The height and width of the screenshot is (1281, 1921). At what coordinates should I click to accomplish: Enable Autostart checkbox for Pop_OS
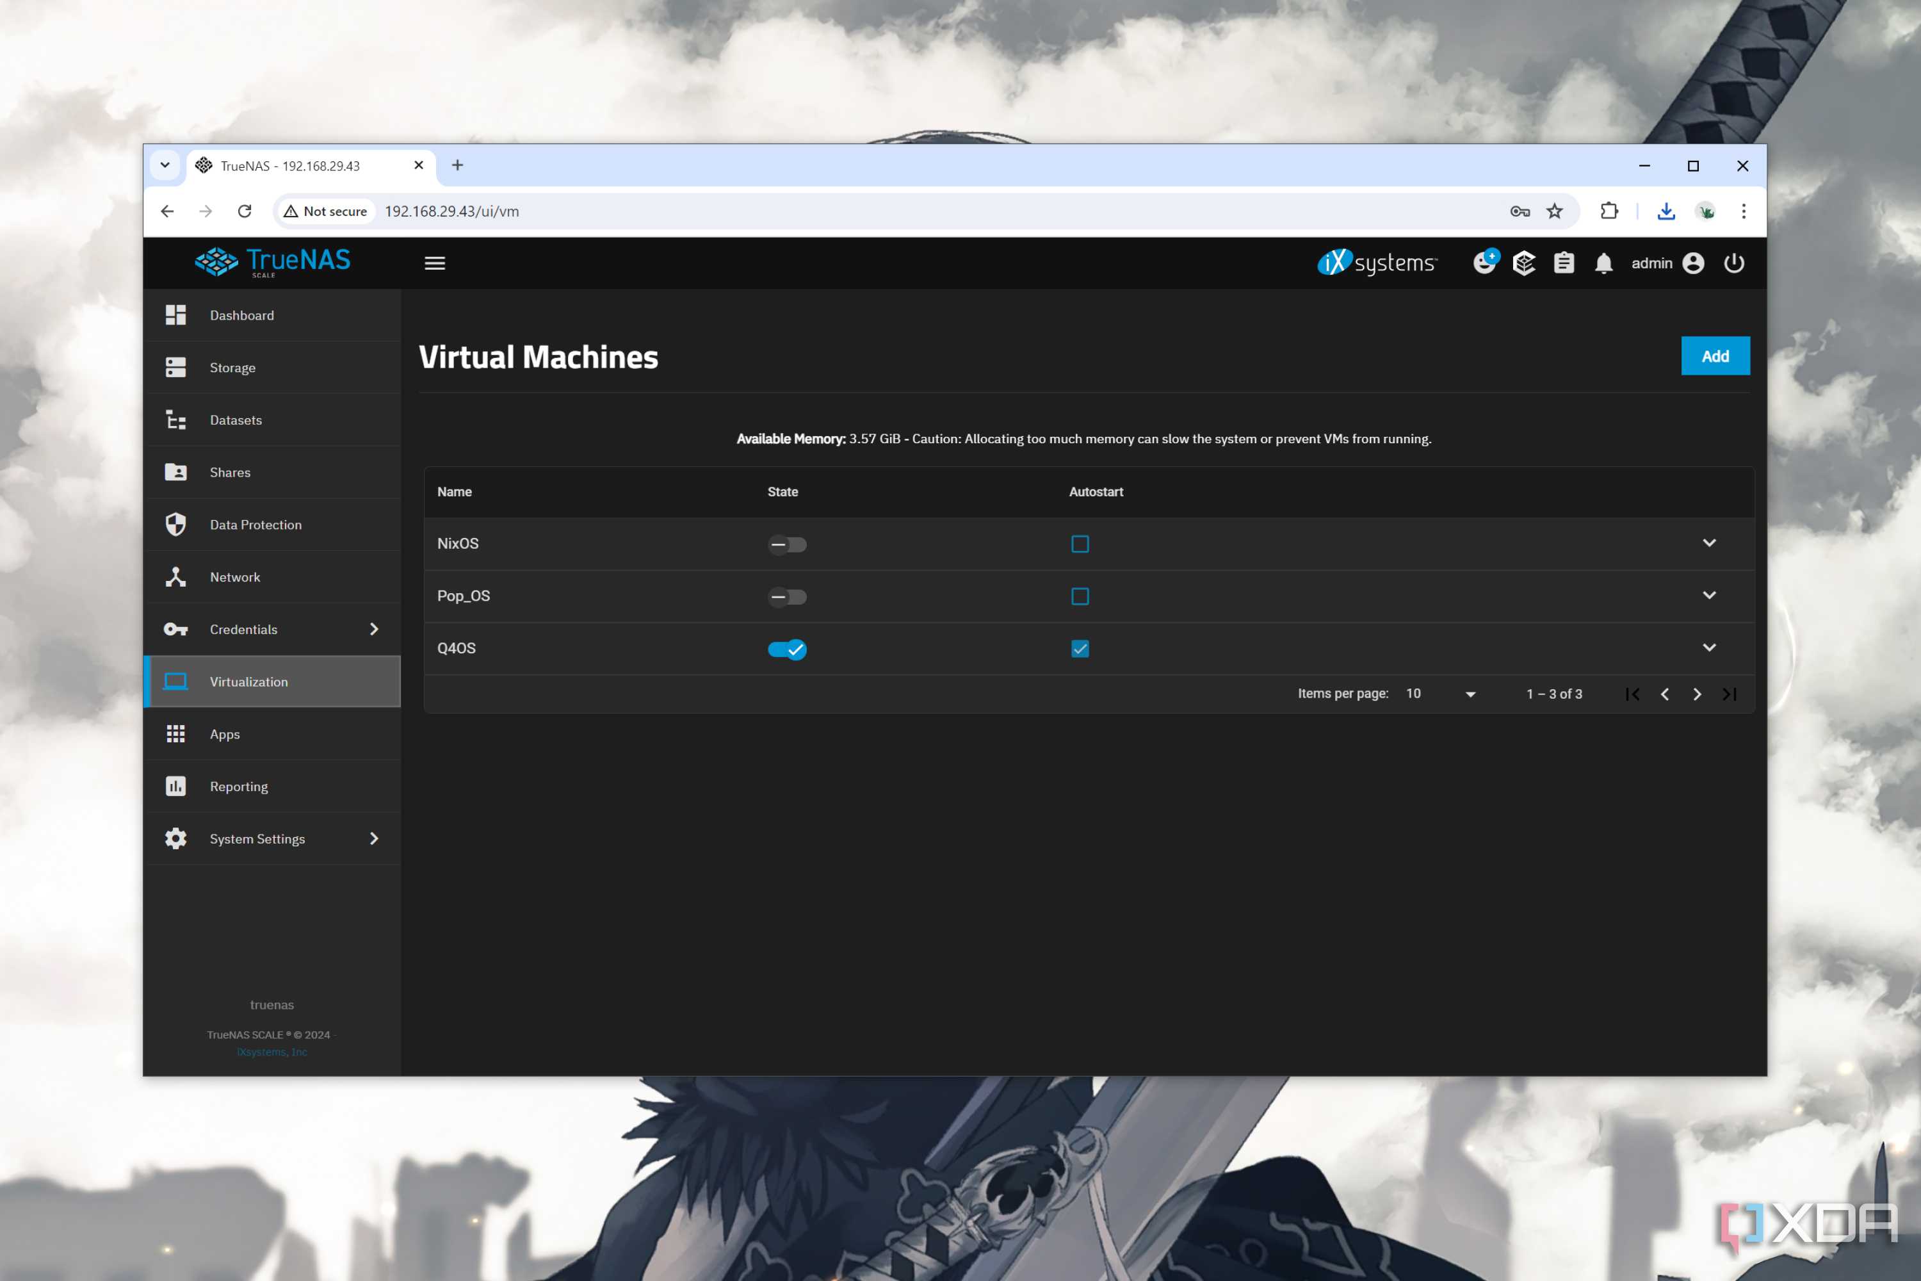(1080, 596)
